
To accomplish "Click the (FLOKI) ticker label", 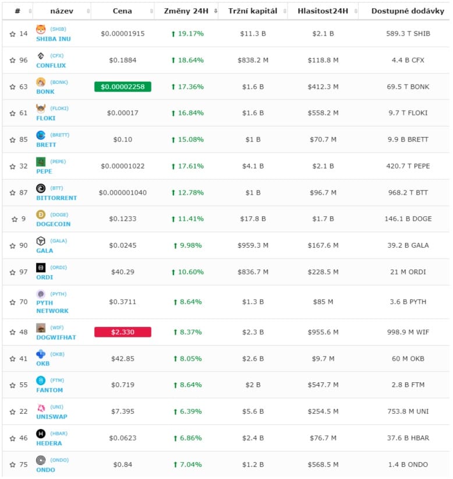I will pos(59,108).
